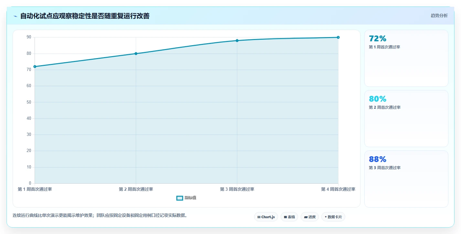Open the 80% second-week card
This screenshot has width=461, height=234.
pos(406,118)
